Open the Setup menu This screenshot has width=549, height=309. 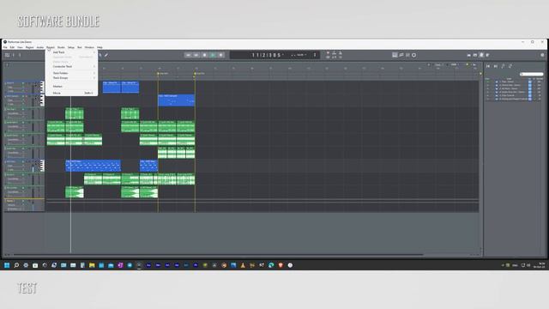point(71,47)
